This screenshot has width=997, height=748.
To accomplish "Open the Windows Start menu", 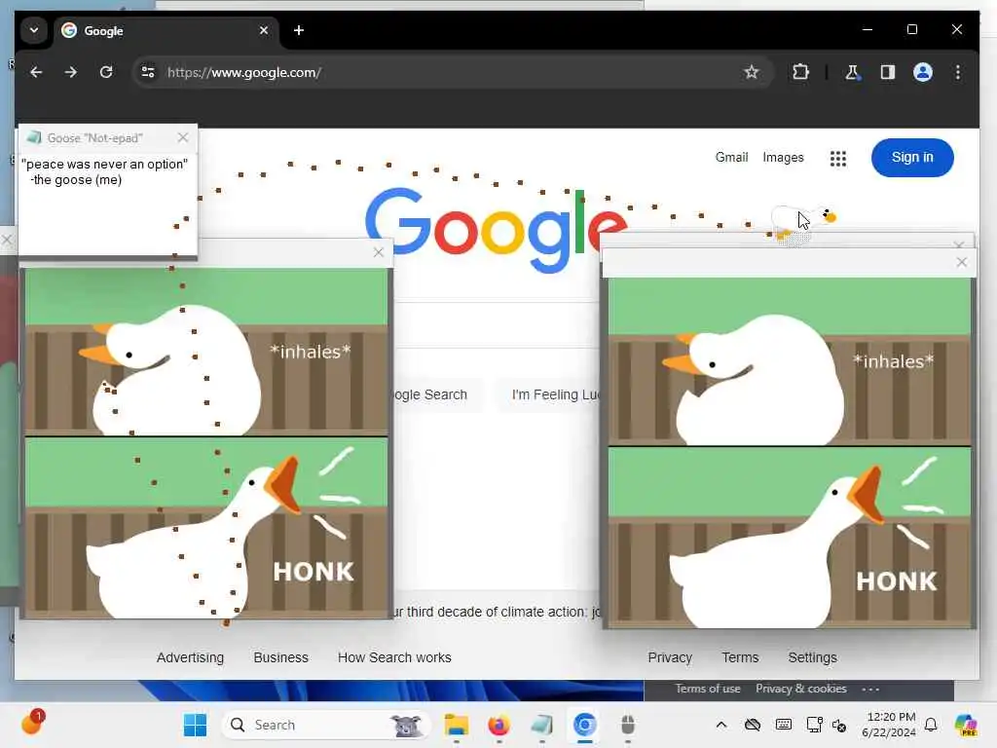I will (195, 725).
